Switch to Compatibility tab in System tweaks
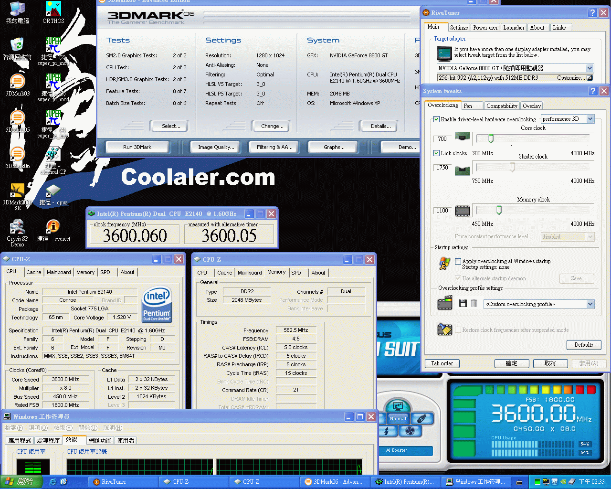Viewport: 611px width, 489px height. pos(502,106)
